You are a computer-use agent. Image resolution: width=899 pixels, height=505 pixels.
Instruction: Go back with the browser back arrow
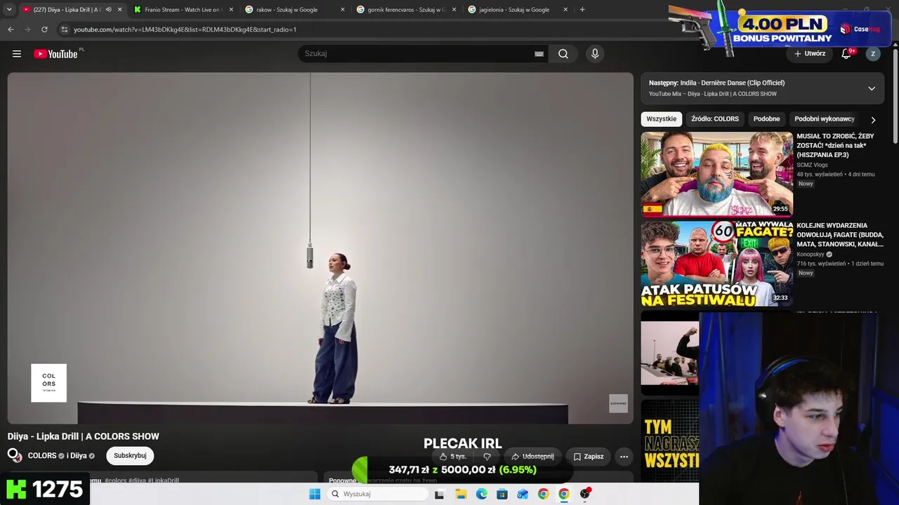tap(11, 29)
